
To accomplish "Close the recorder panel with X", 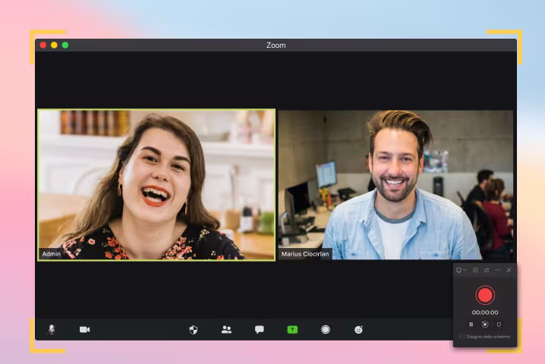I will click(x=509, y=270).
